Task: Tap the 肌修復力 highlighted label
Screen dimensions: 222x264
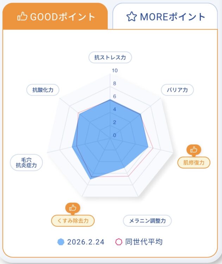Action: click(194, 162)
